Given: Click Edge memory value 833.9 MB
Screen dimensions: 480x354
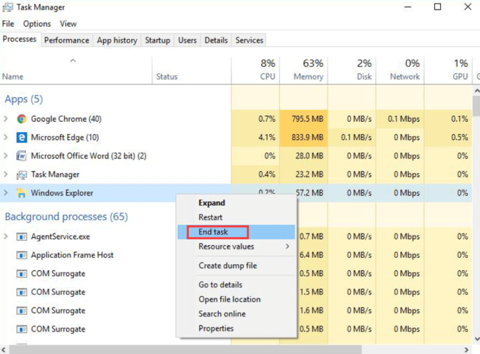Looking at the screenshot, I should point(307,137).
